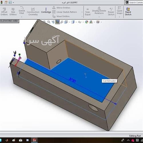Viewport: 143px width, 143px height.
Task: Click Move Entities command
Action: [61, 16]
